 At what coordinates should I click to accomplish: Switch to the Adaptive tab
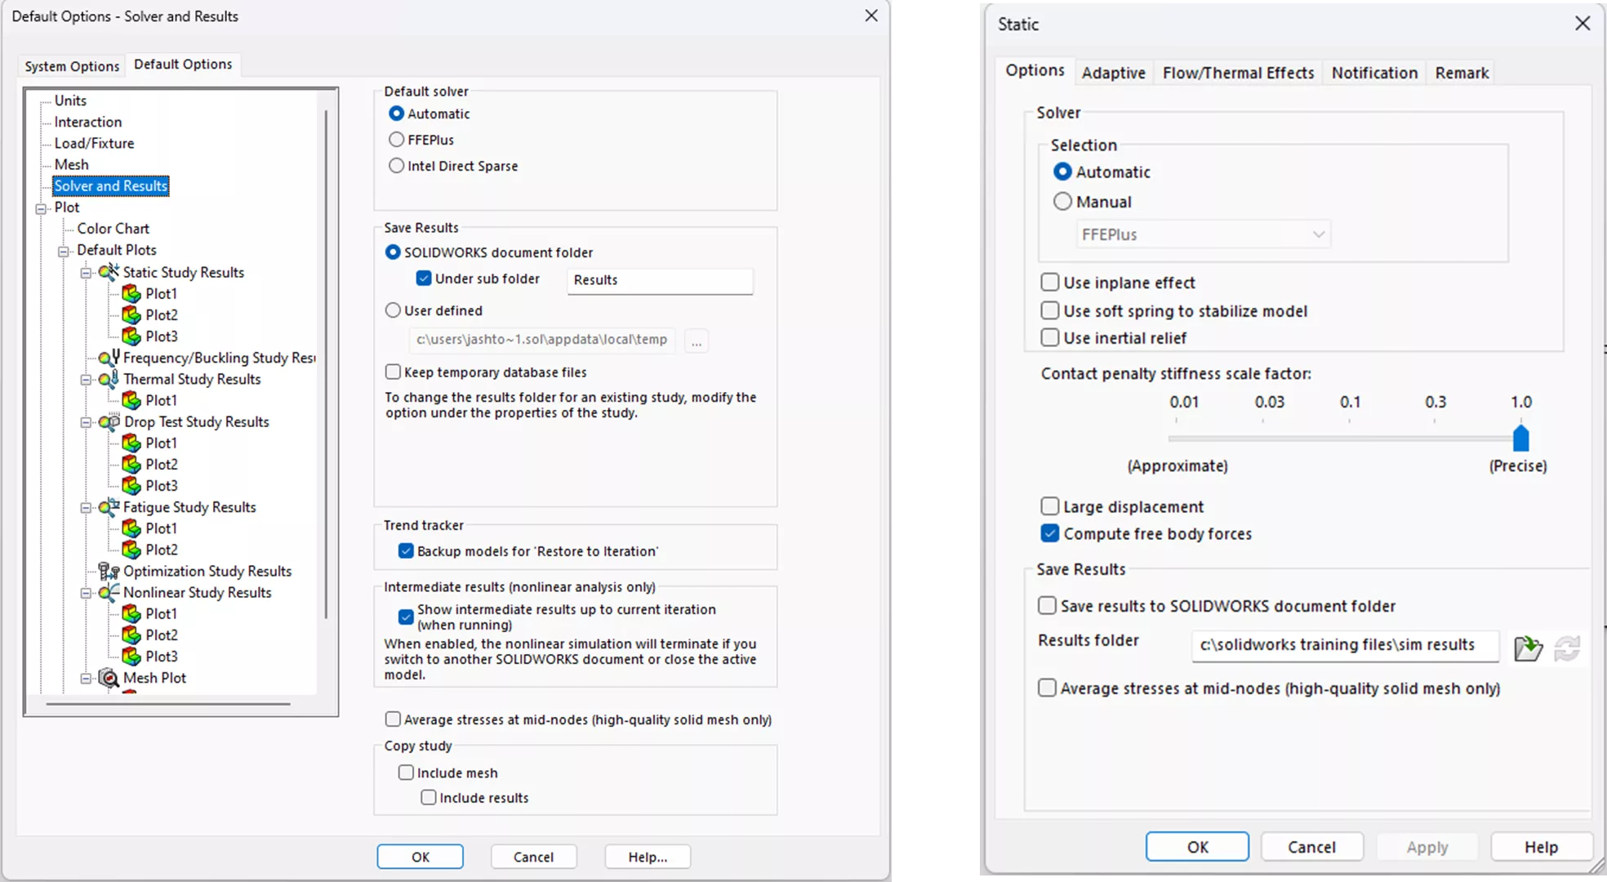[x=1113, y=73]
